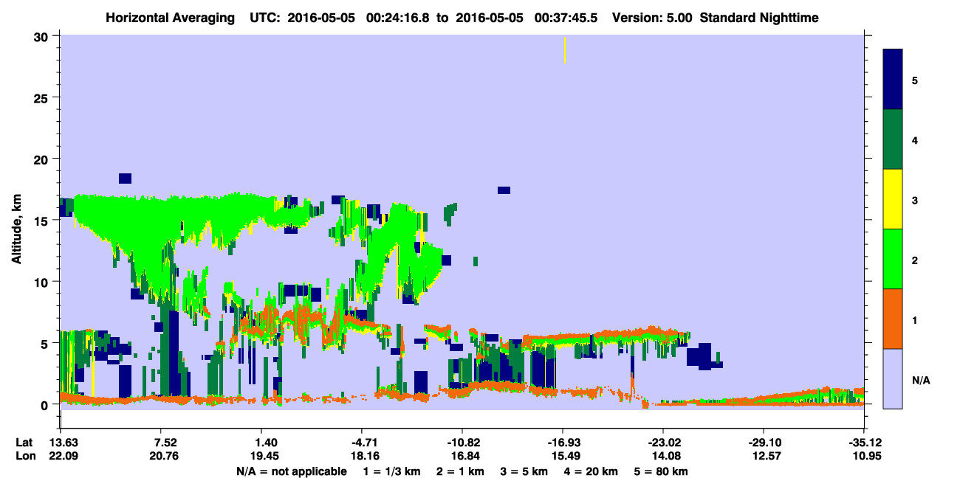960x492 pixels.
Task: Click the longitude value 14.08
Action: coord(665,456)
